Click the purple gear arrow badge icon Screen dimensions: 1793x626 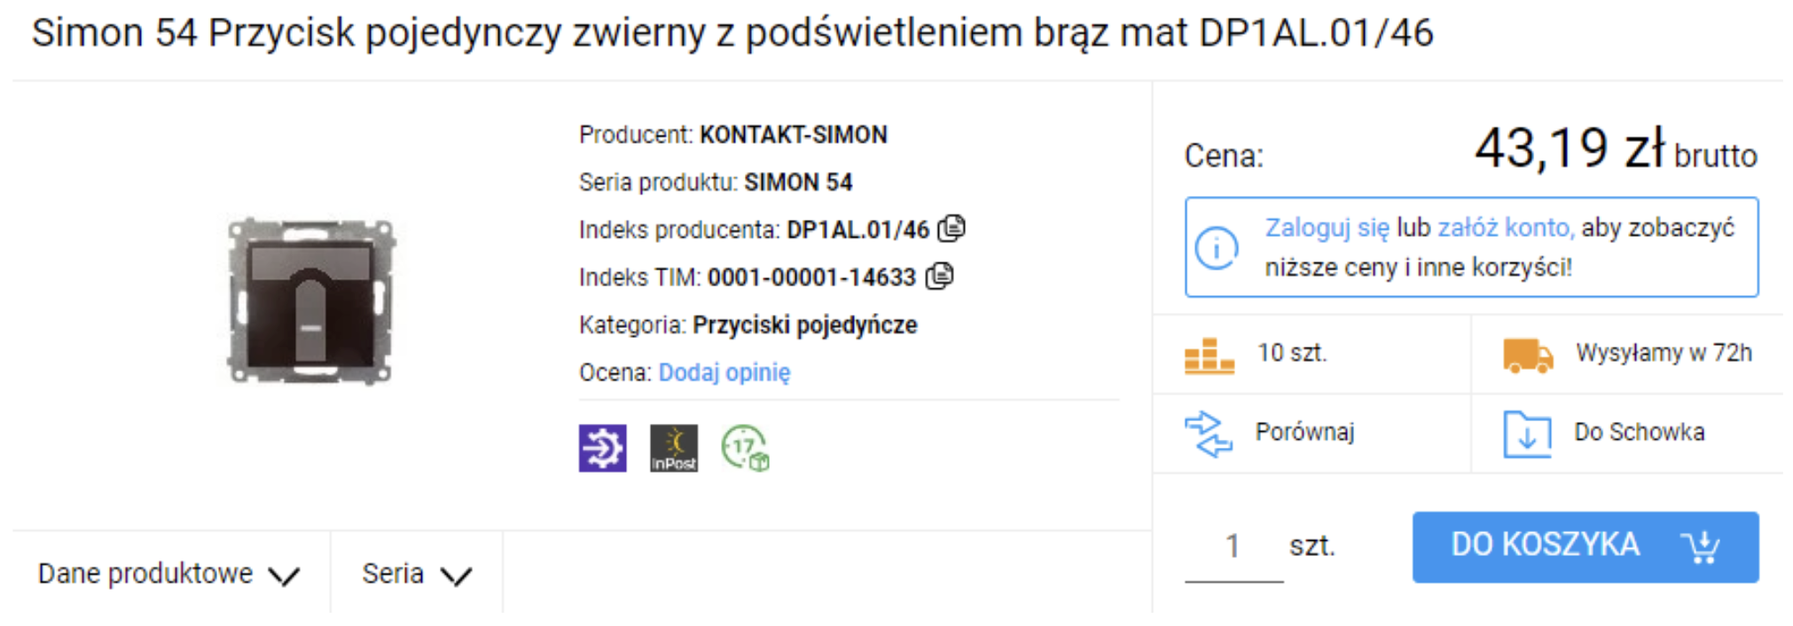[x=602, y=448]
